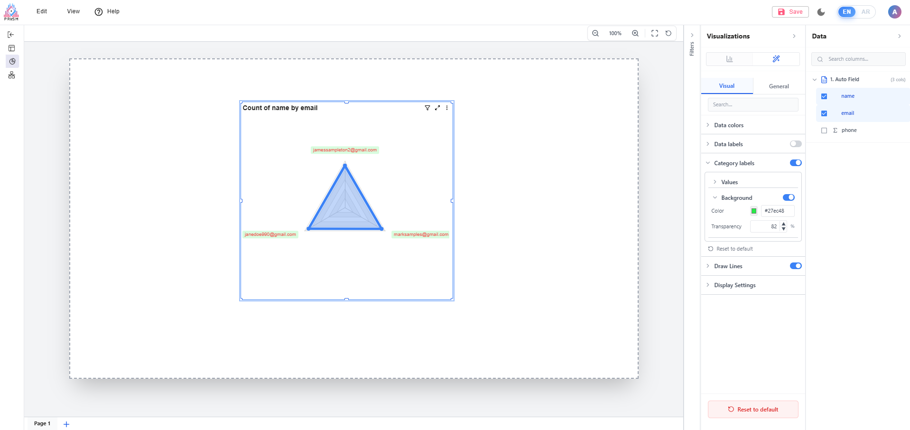This screenshot has height=430, width=910.
Task: Switch to the General tab
Action: click(779, 86)
